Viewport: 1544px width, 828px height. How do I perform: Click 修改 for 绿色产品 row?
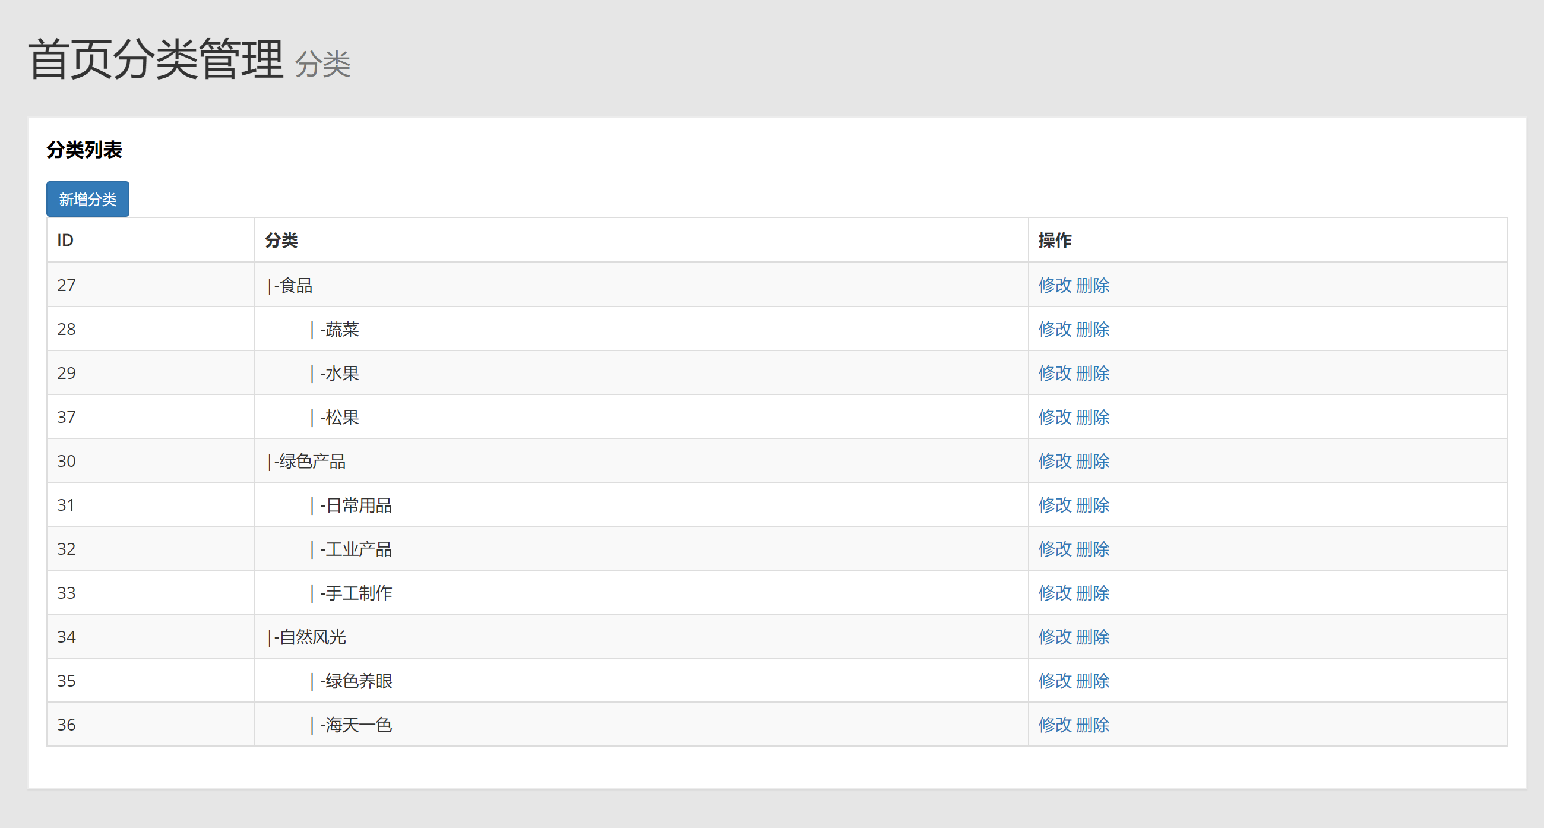[x=1054, y=461]
